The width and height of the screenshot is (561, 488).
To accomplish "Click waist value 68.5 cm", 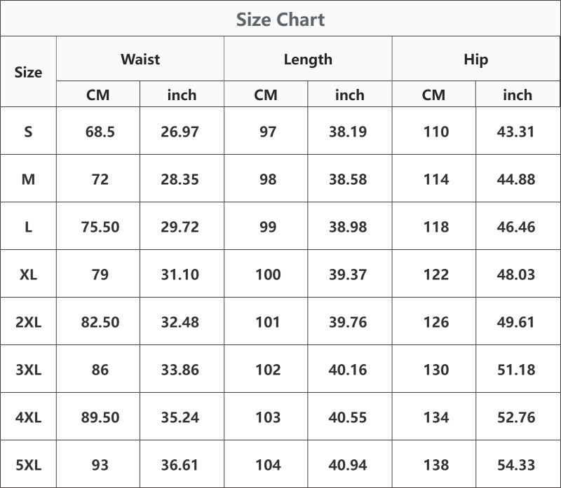I will [x=100, y=132].
